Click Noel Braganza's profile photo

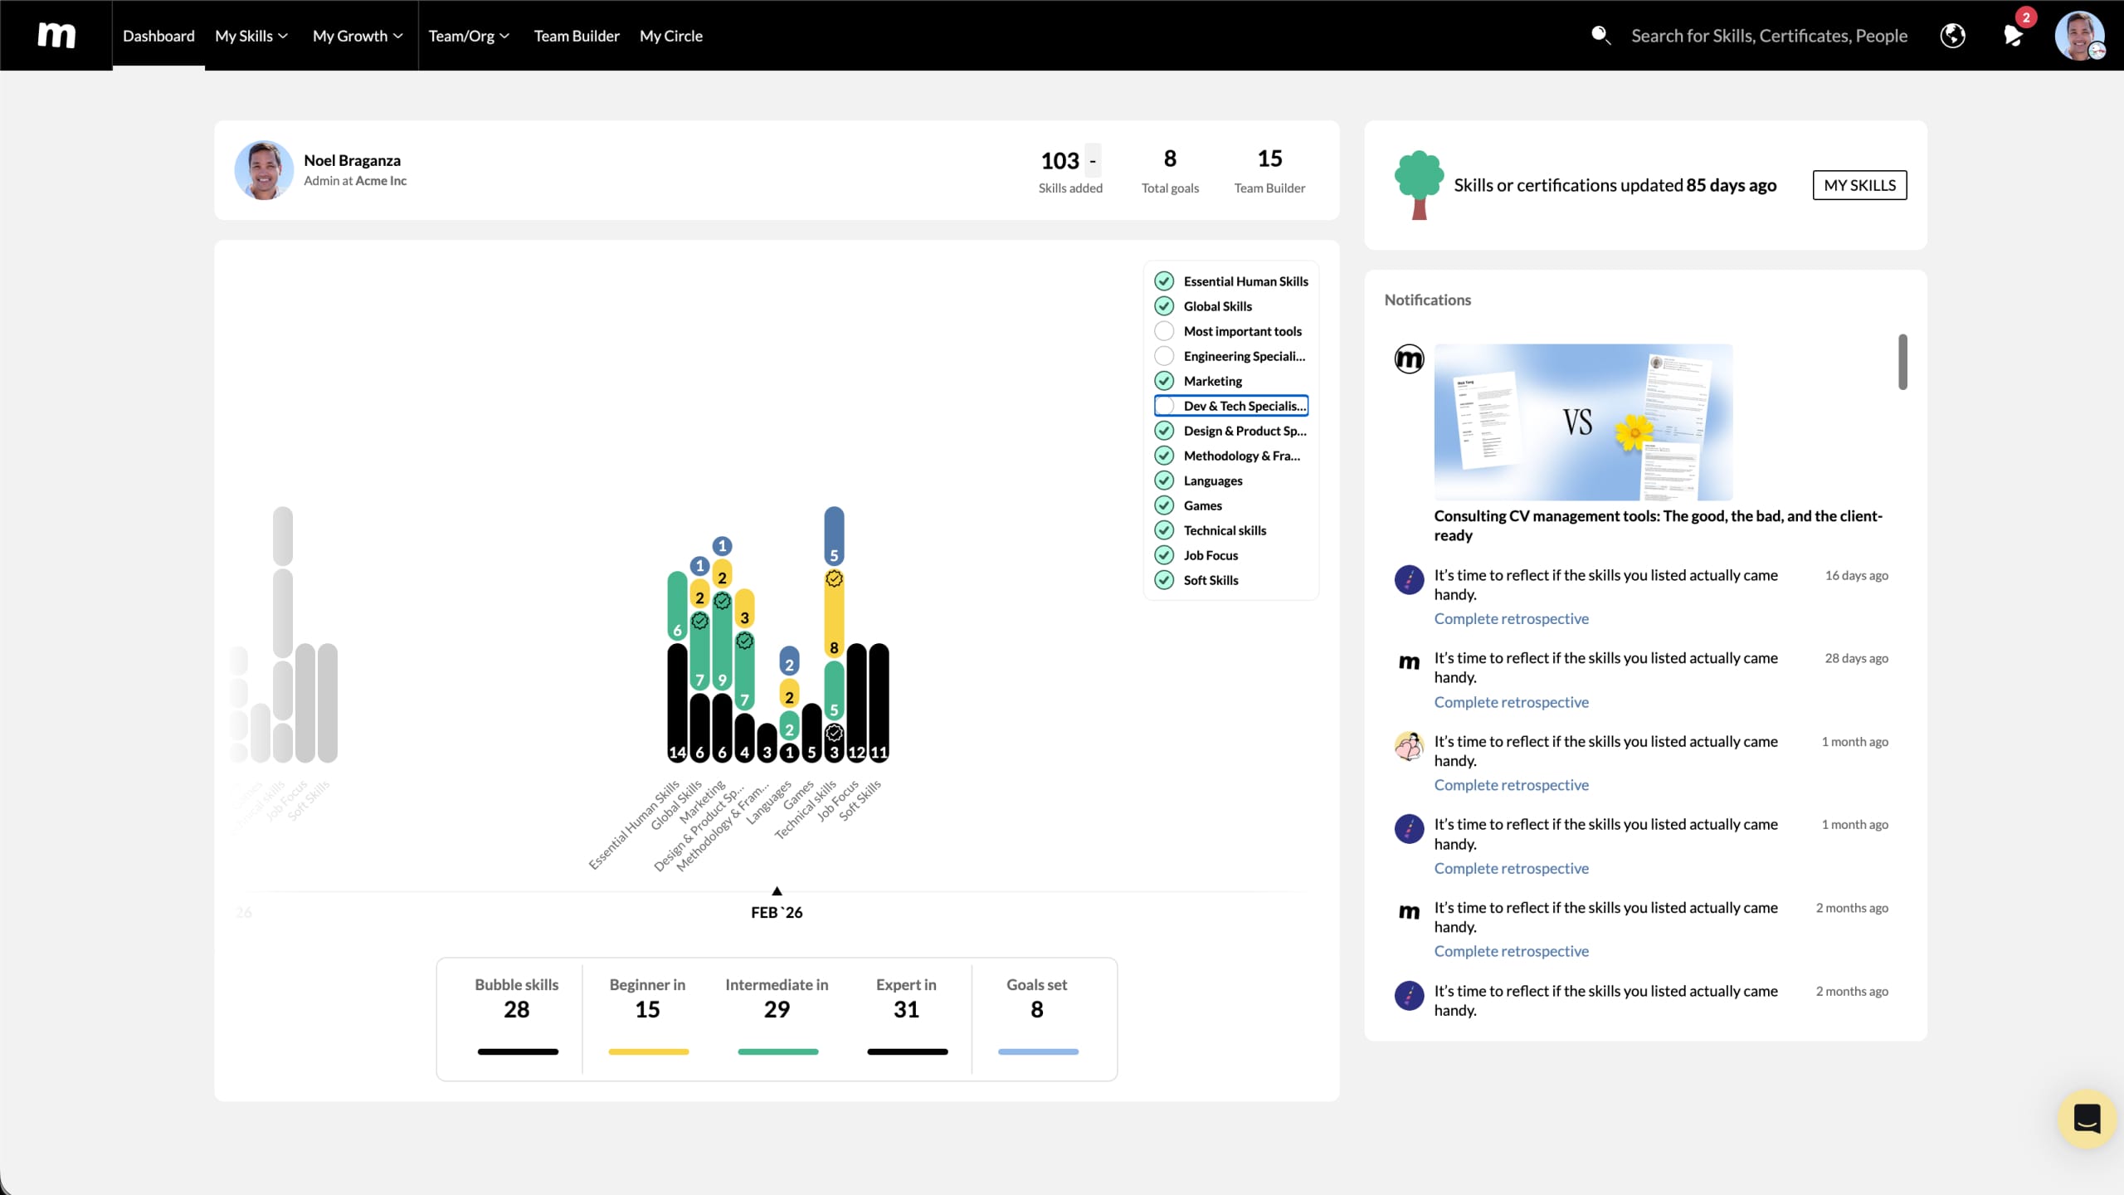[x=264, y=170]
